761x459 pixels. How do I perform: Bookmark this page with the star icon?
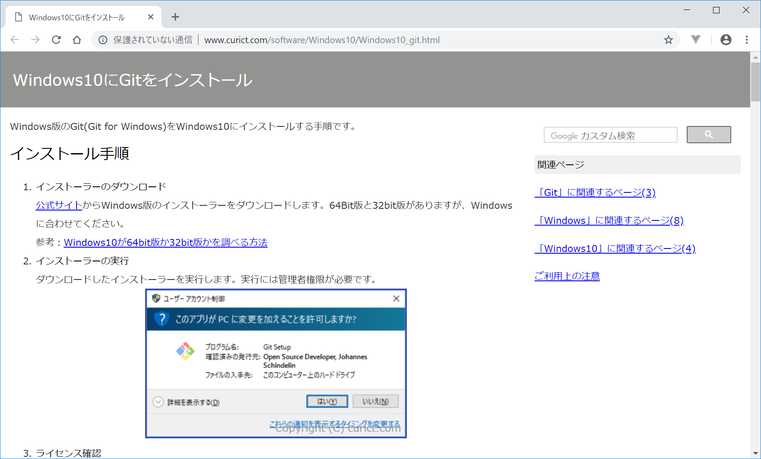pos(668,40)
